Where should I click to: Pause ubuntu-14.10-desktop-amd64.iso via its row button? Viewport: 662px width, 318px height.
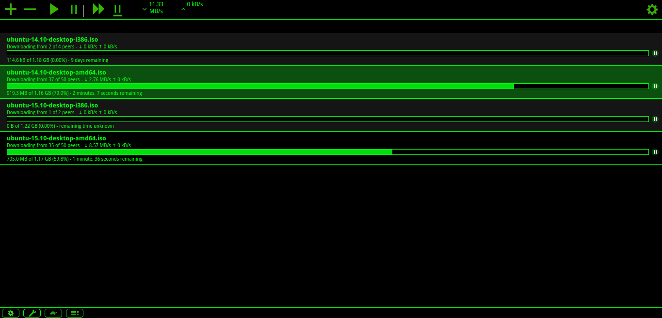pyautogui.click(x=655, y=86)
